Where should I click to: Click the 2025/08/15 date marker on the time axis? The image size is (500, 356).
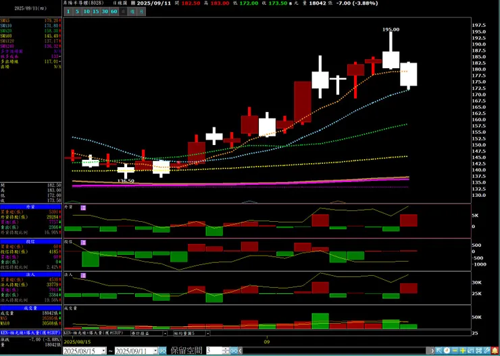77,342
